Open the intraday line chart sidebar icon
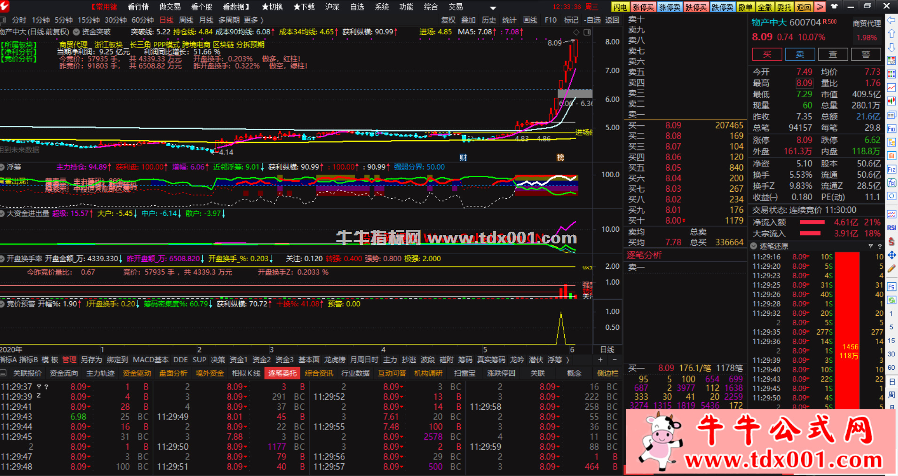This screenshot has height=476, width=898. (x=891, y=88)
